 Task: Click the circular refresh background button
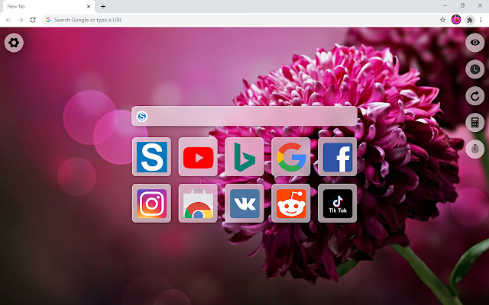point(474,96)
